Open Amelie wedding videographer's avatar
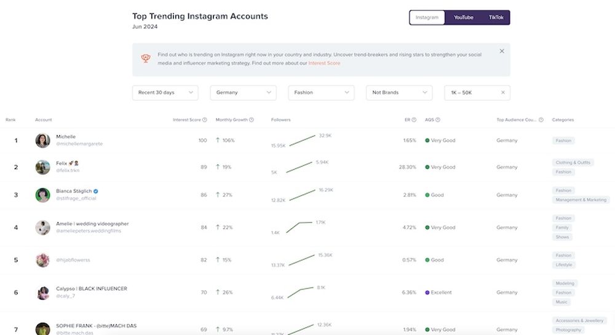The height and width of the screenshot is (335, 615). tap(43, 227)
